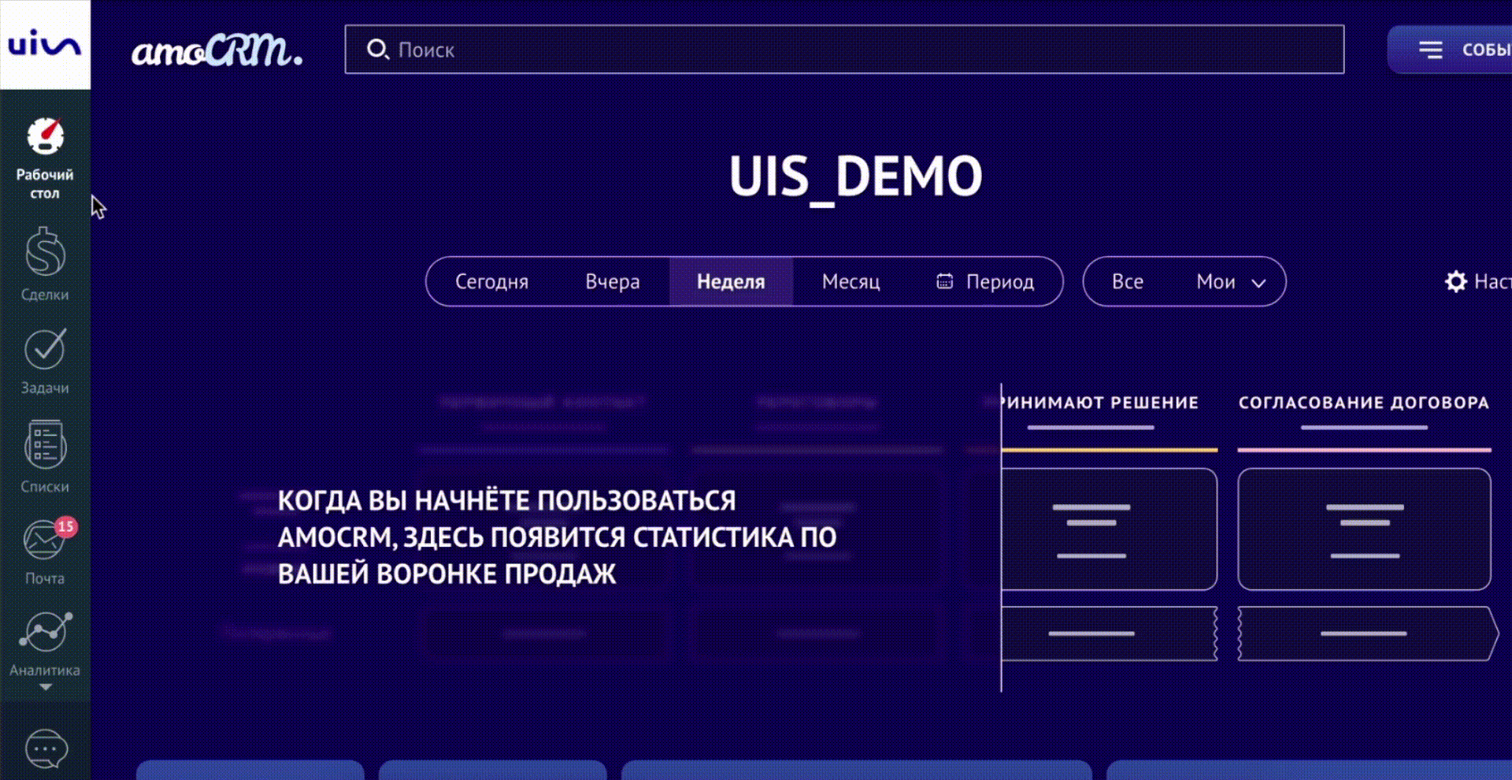Click the 15 unread mail badge
This screenshot has height=780, width=1512.
[x=66, y=526]
